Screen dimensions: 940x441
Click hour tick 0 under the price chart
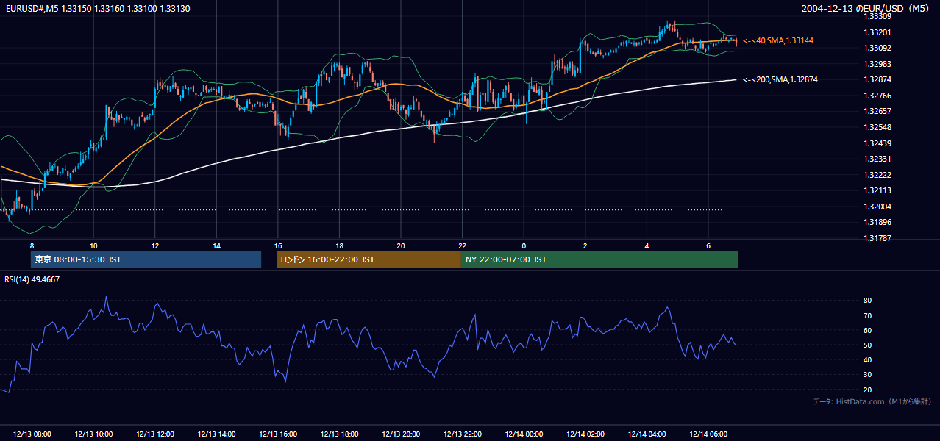(524, 245)
